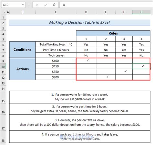The image size is (153, 145).
Task: Select row 10 header
Action: point(3,67)
